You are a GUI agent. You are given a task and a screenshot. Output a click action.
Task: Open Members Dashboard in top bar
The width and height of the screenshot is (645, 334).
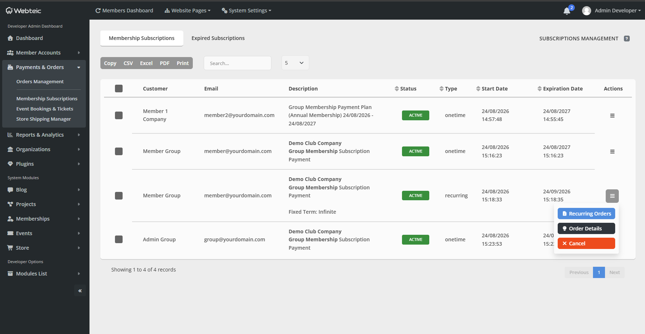point(124,11)
